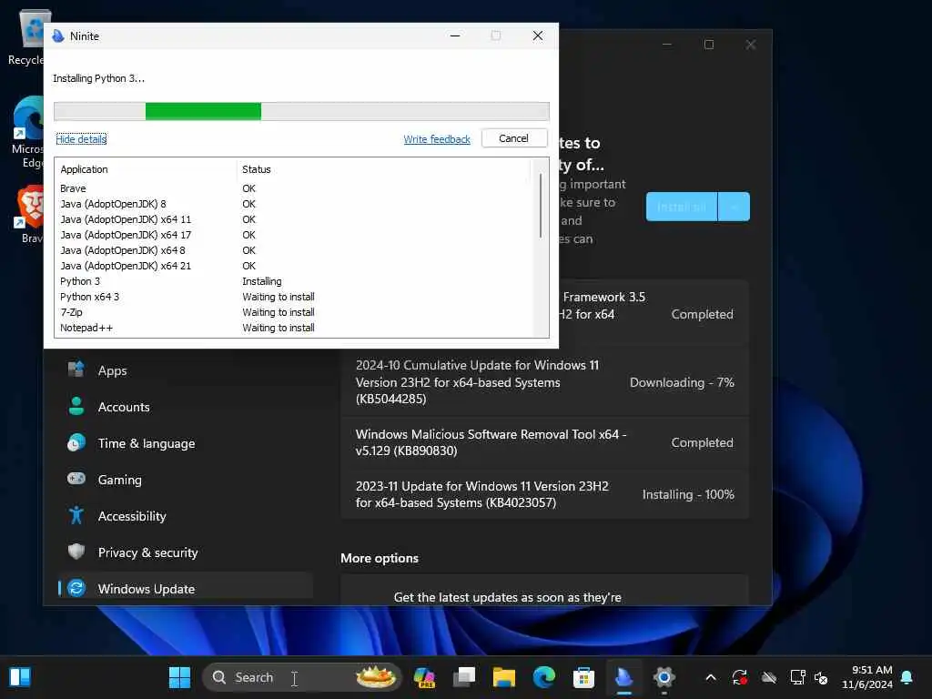Select Java (AdoptOpenJDK) x64 17 row

296,235
